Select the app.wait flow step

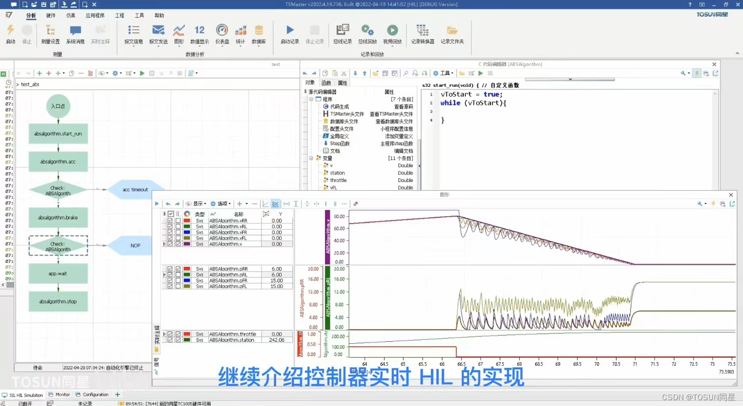coord(58,274)
